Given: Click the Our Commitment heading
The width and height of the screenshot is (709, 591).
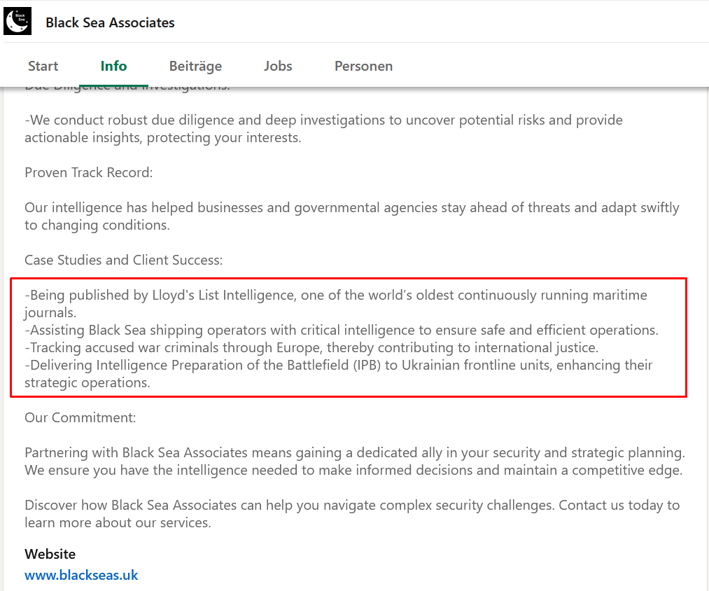Looking at the screenshot, I should click(80, 417).
